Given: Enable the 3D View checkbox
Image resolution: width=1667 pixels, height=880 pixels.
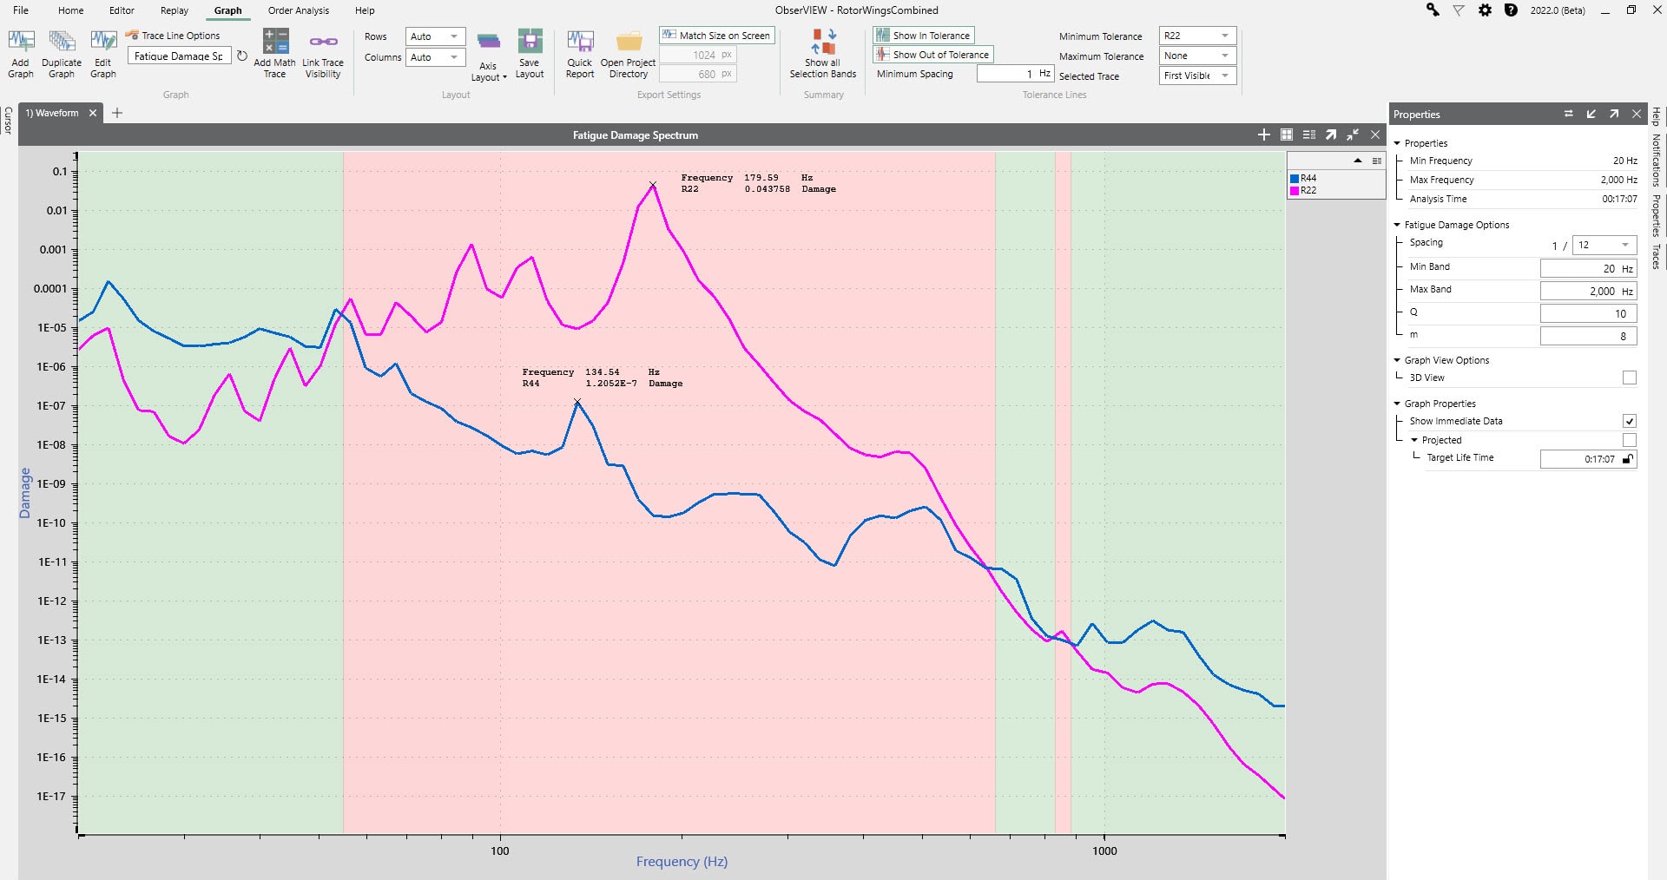Looking at the screenshot, I should (x=1630, y=378).
